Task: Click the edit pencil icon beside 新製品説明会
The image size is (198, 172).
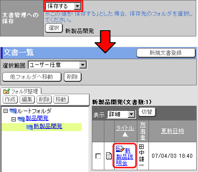Action: click(x=120, y=149)
